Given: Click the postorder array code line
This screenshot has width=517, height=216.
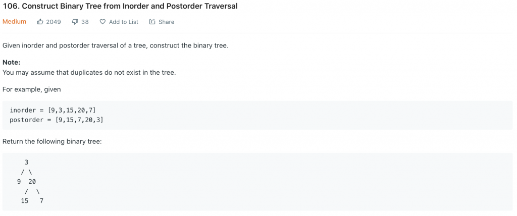Looking at the screenshot, I should coord(57,120).
